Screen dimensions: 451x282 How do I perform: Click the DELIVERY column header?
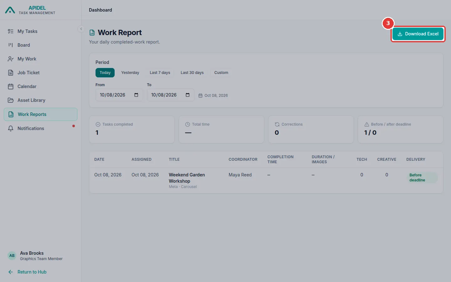click(x=416, y=159)
